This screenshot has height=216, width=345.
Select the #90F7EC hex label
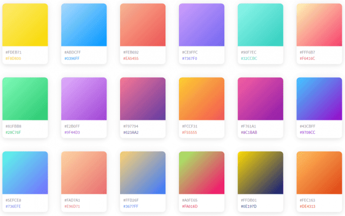click(249, 52)
